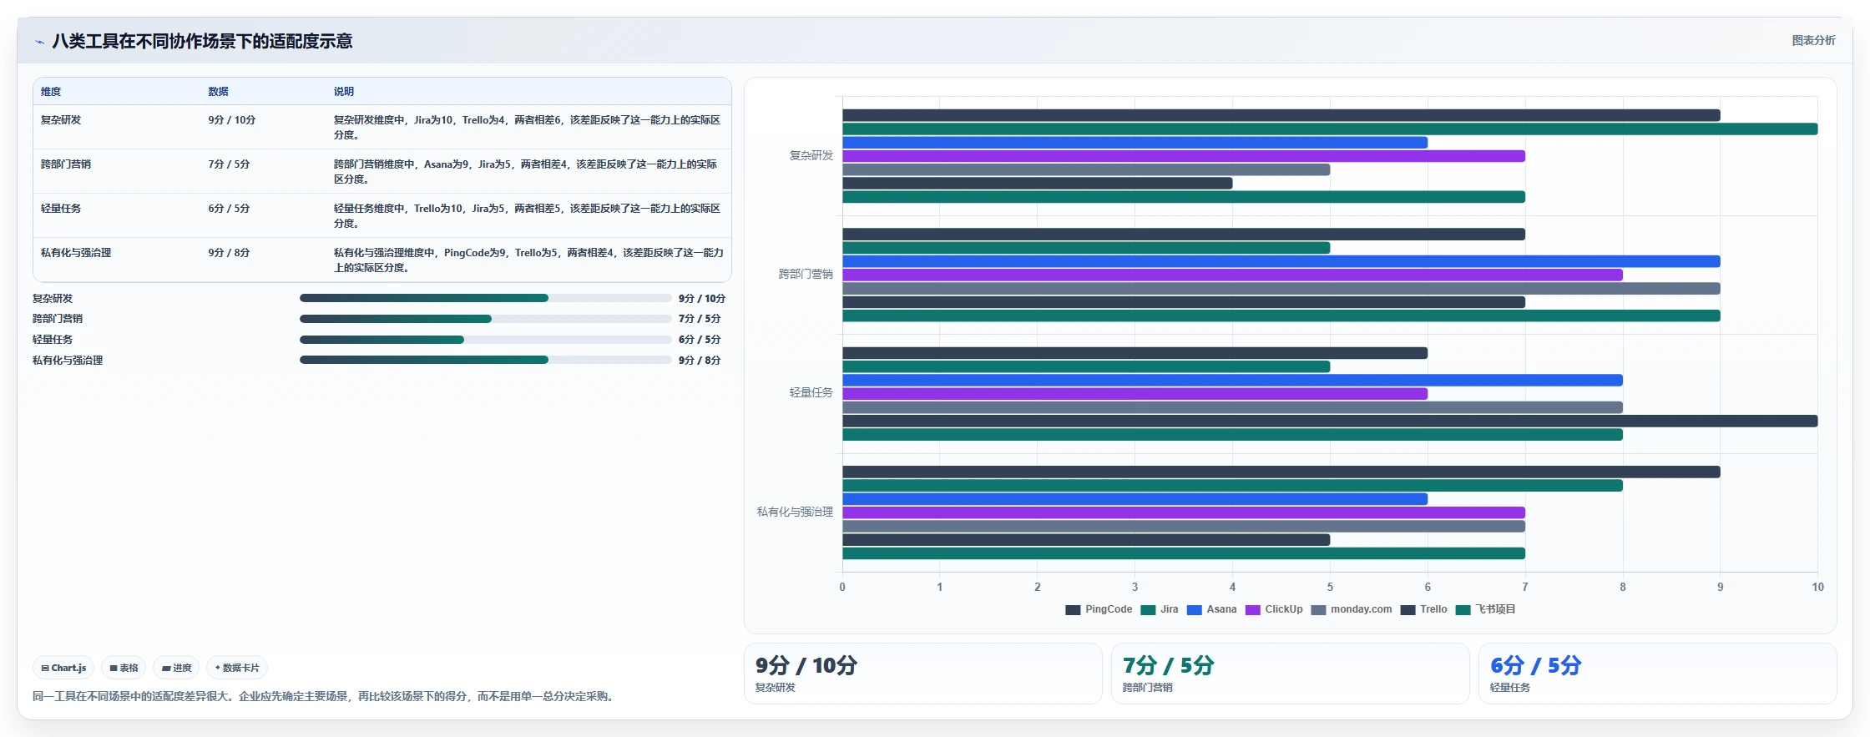Click the 复杂研发 progress bar

click(485, 298)
